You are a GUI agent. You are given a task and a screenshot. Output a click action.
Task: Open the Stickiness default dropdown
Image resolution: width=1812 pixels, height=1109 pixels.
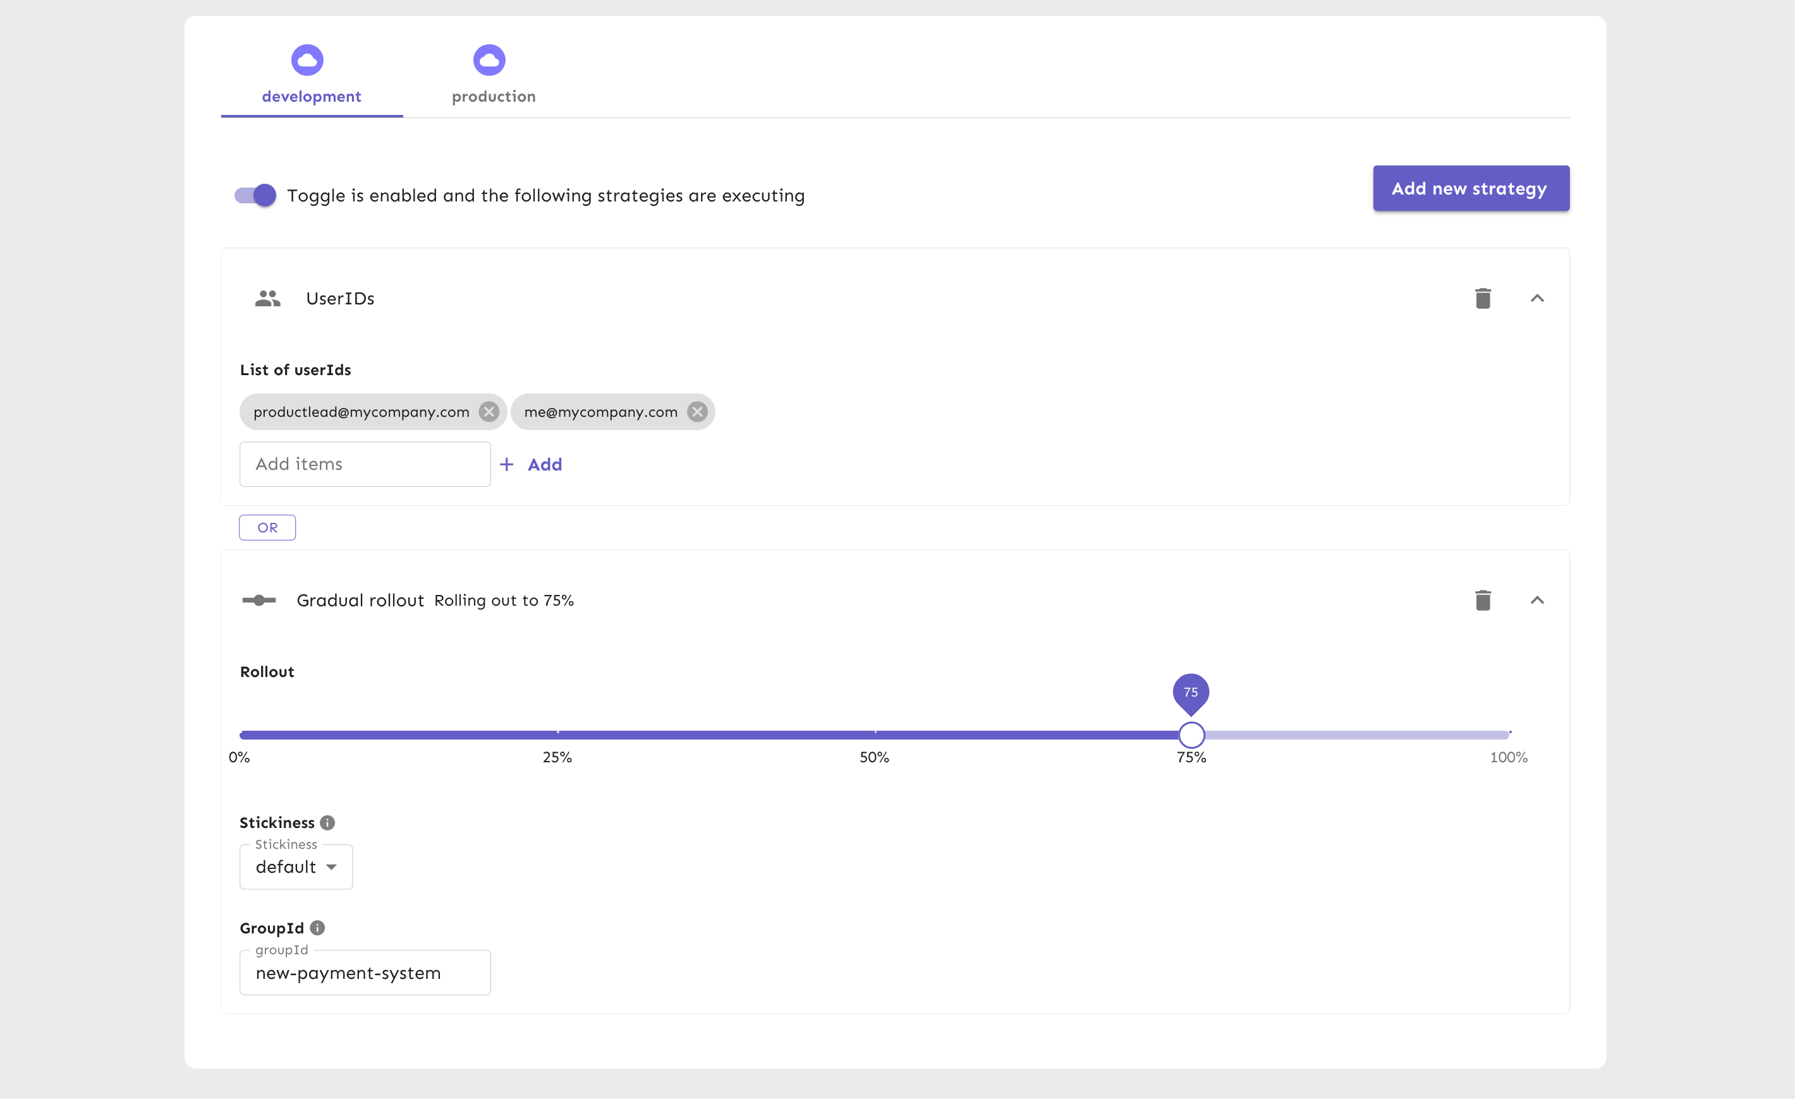[296, 867]
